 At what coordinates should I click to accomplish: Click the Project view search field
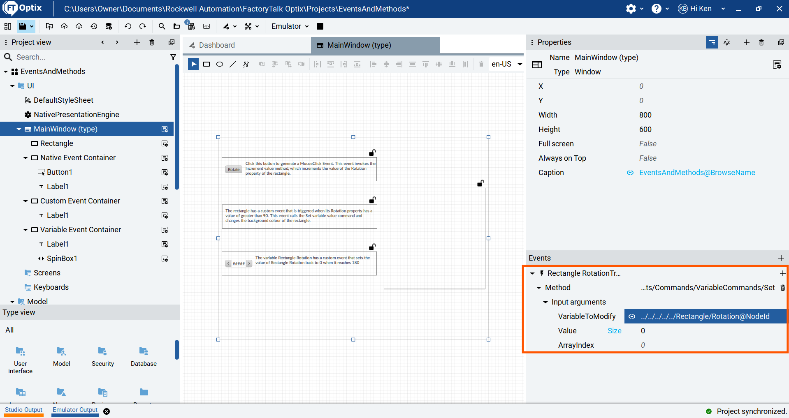(91, 57)
